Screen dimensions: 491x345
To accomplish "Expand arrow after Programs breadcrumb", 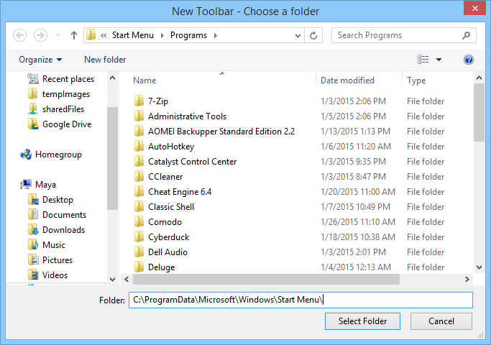I will (216, 35).
